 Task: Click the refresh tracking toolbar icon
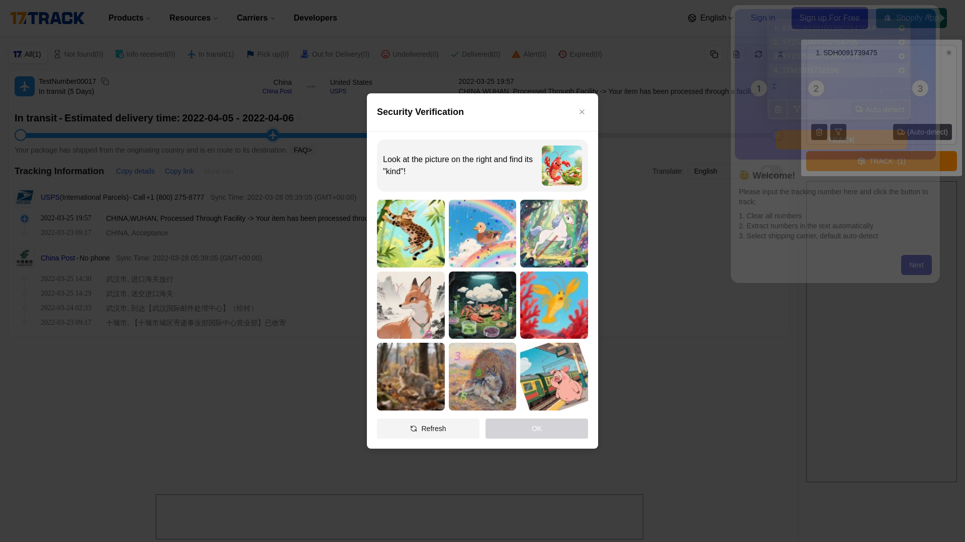(758, 54)
